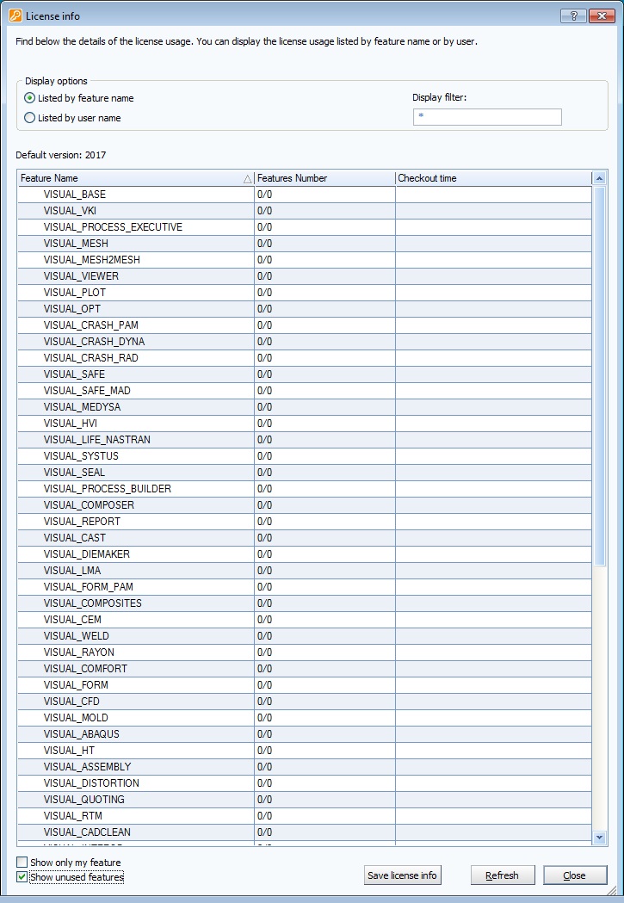This screenshot has width=624, height=903.
Task: Select the VISUAL_VIEWER row
Action: [305, 276]
